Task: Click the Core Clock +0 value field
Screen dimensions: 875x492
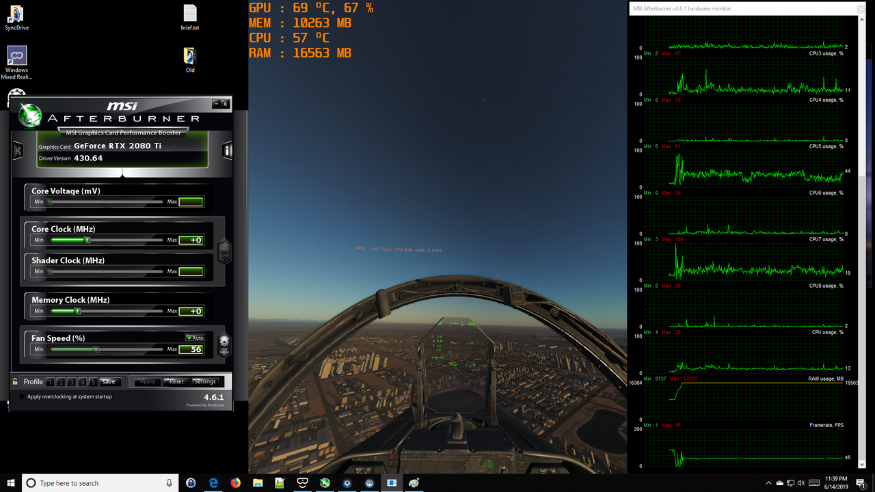Action: tap(191, 240)
